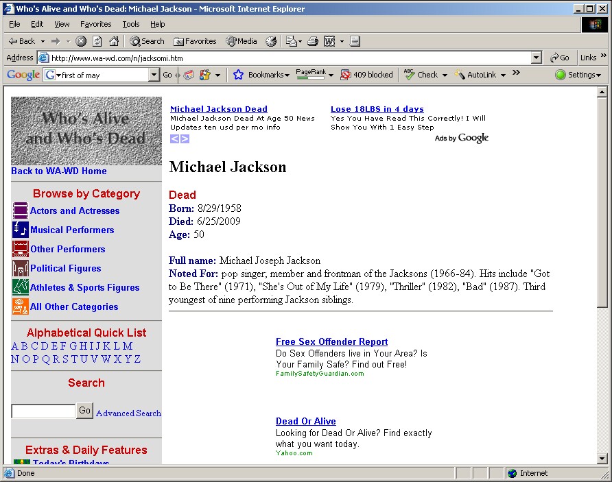Open the Media pane in the toolbar
The image size is (612, 482).
pos(242,41)
